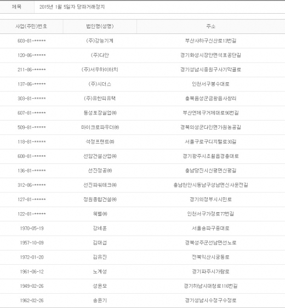This screenshot has width=285, height=308.
Task: Select business number 603-81-*****
Action: coord(32,41)
